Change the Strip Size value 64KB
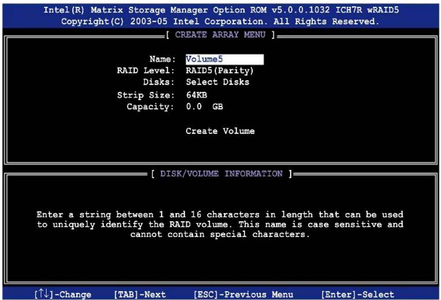 click(x=196, y=95)
